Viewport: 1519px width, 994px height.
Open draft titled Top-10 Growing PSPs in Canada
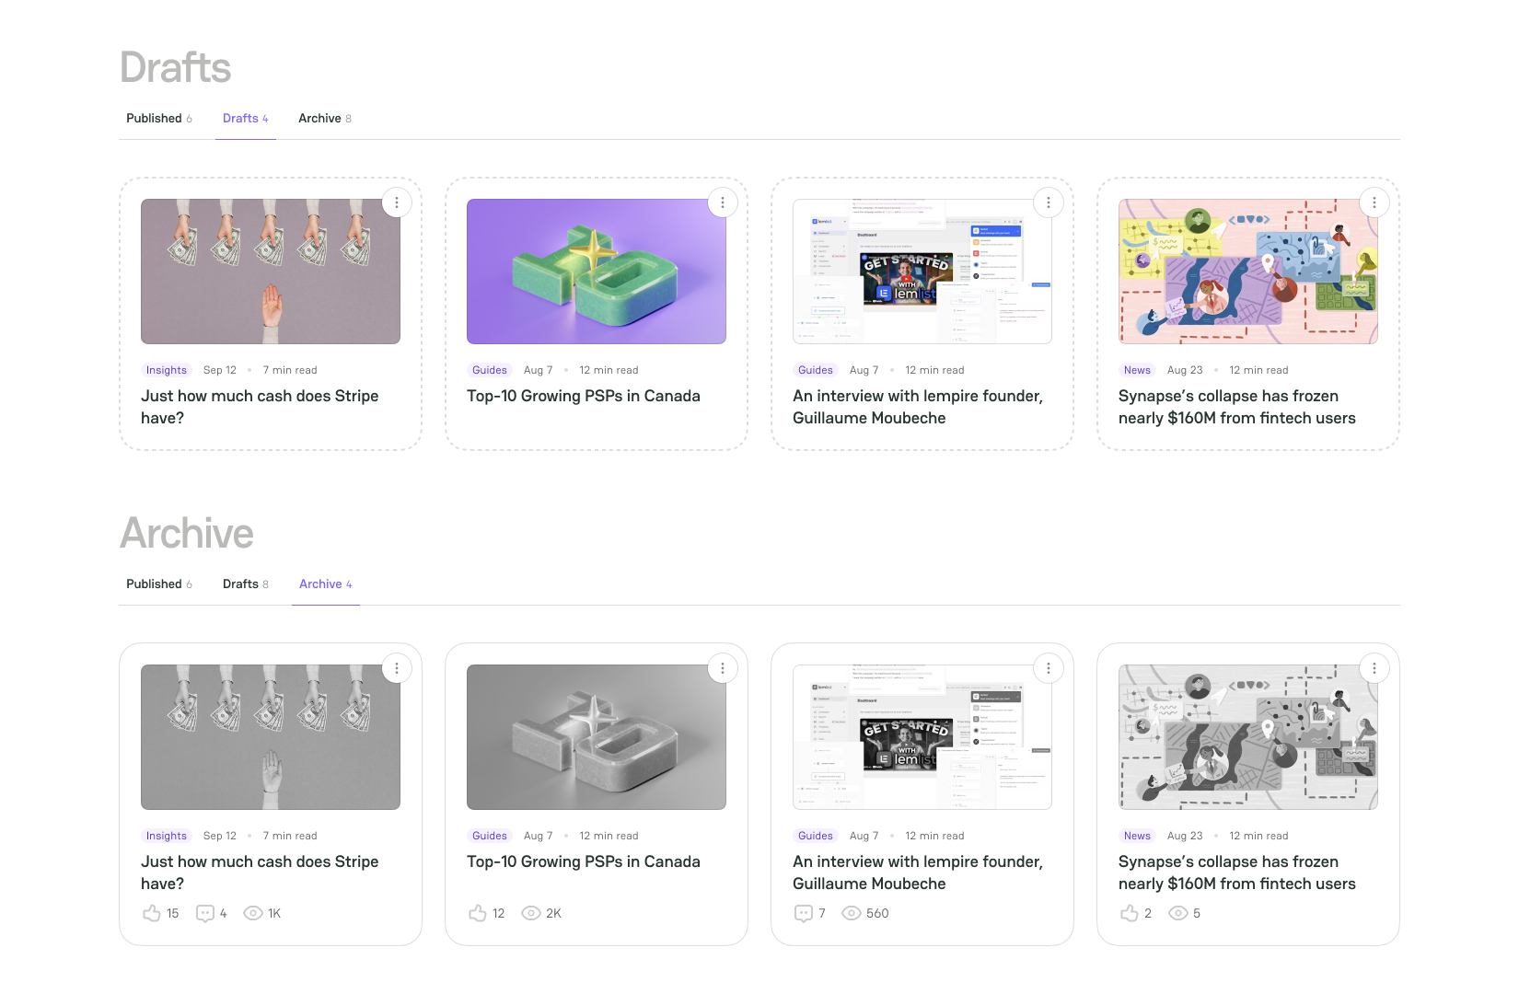click(583, 396)
